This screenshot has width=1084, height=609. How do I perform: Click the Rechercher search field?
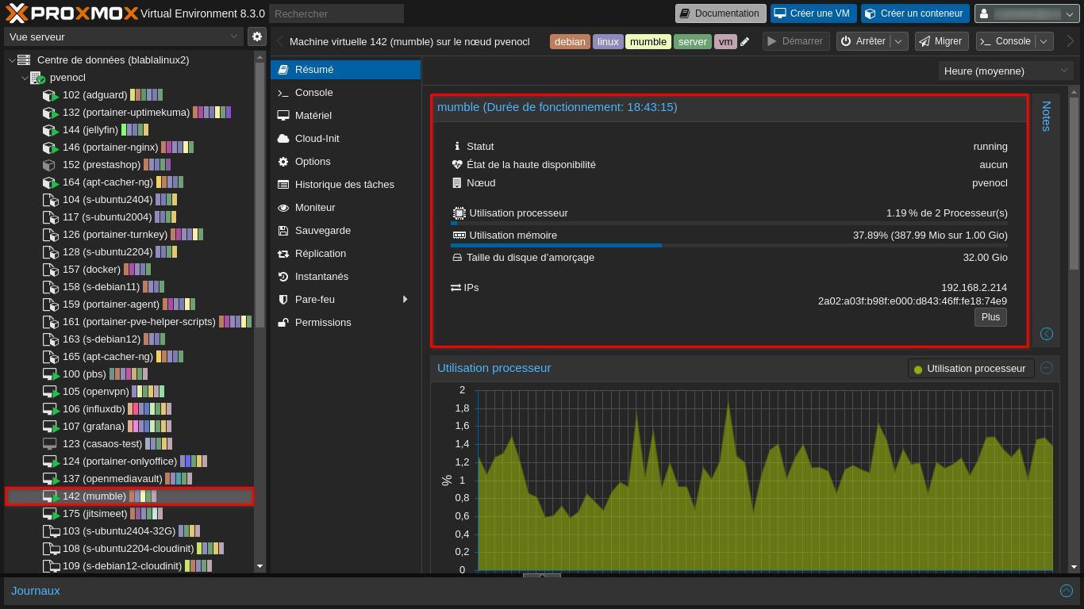[x=336, y=13]
